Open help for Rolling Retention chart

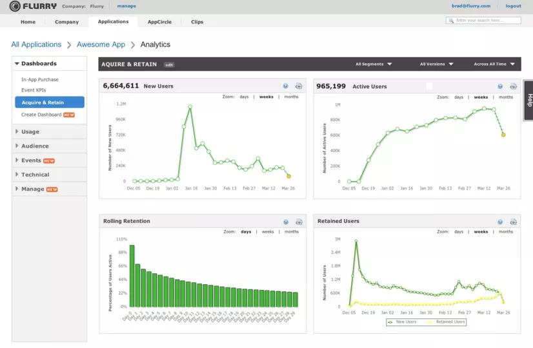[x=286, y=222]
